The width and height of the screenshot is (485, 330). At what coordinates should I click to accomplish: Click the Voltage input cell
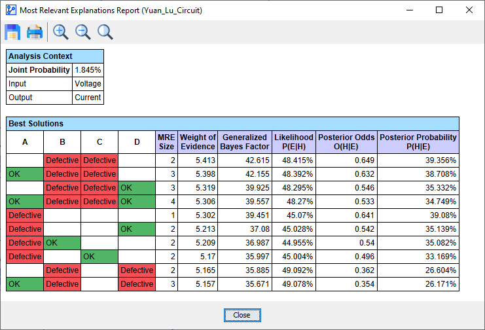(x=88, y=84)
